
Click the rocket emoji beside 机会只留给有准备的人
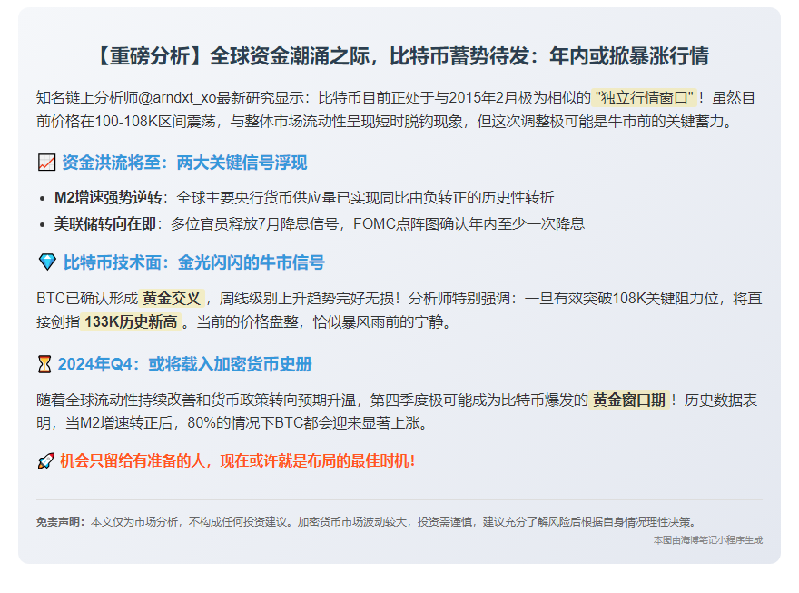(x=46, y=461)
